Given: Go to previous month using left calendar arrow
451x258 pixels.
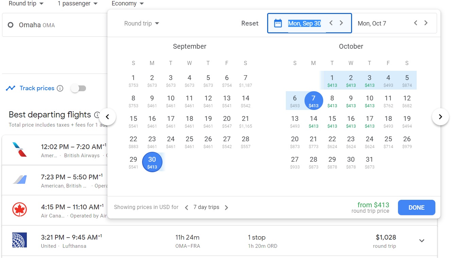Looking at the screenshot, I should (x=107, y=117).
